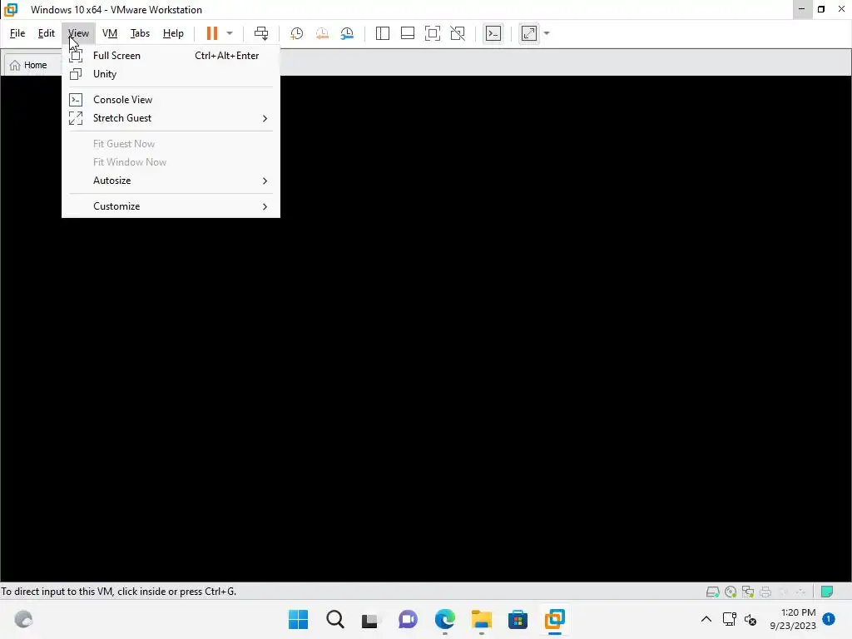852x639 pixels.
Task: Click the network tray icon
Action: click(x=729, y=619)
